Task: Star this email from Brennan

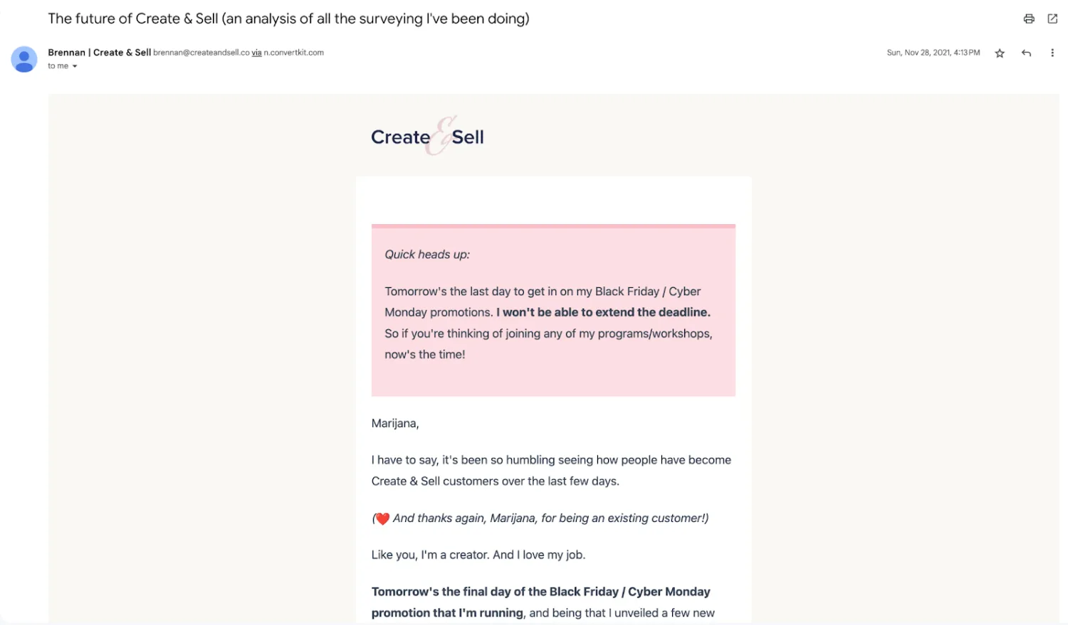Action: [x=1000, y=53]
